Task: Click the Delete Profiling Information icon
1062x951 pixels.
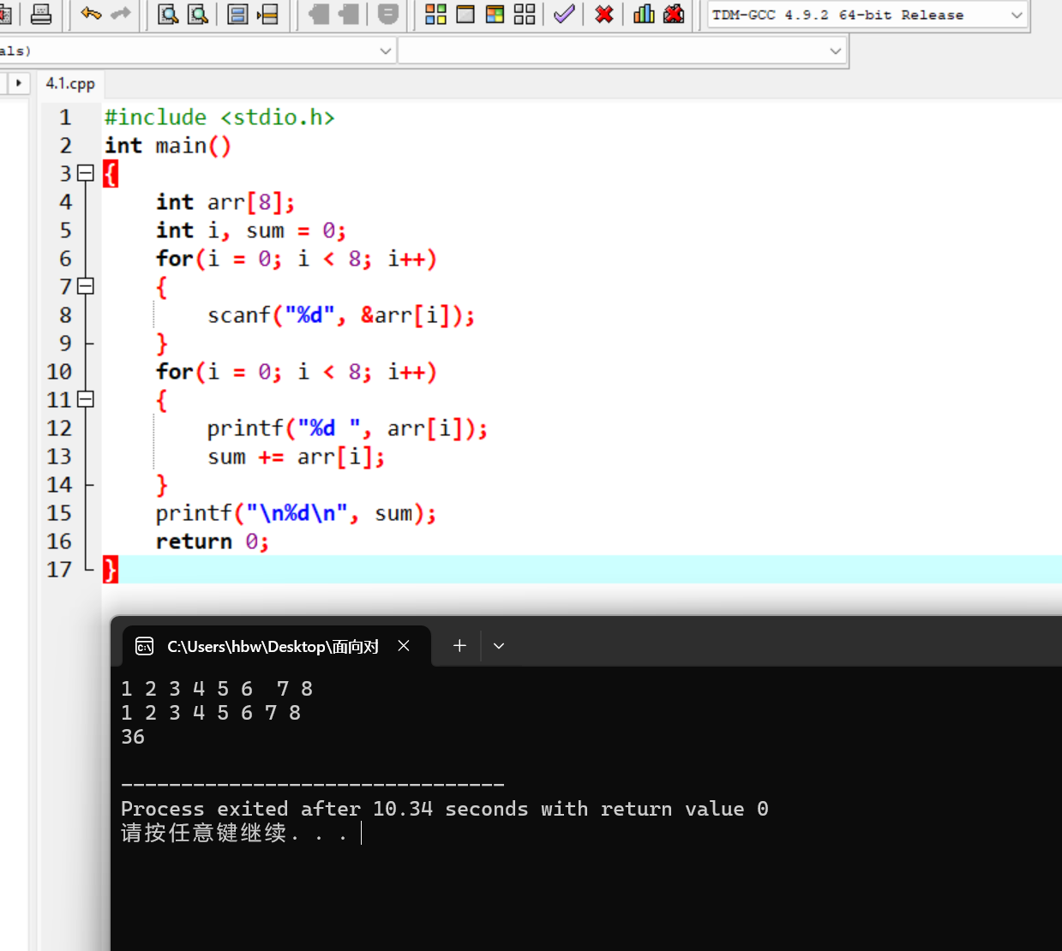Action: 674,14
